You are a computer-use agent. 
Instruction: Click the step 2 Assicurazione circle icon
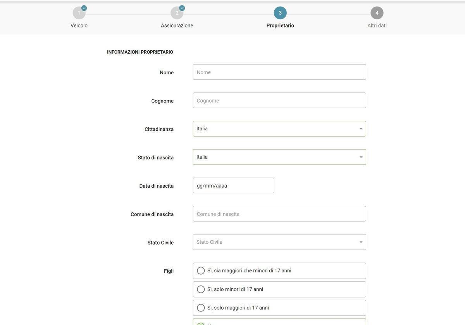[x=177, y=13]
